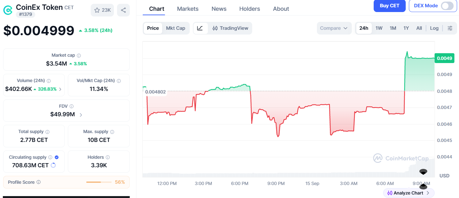
Task: Select the 1Y time range
Action: (x=406, y=28)
